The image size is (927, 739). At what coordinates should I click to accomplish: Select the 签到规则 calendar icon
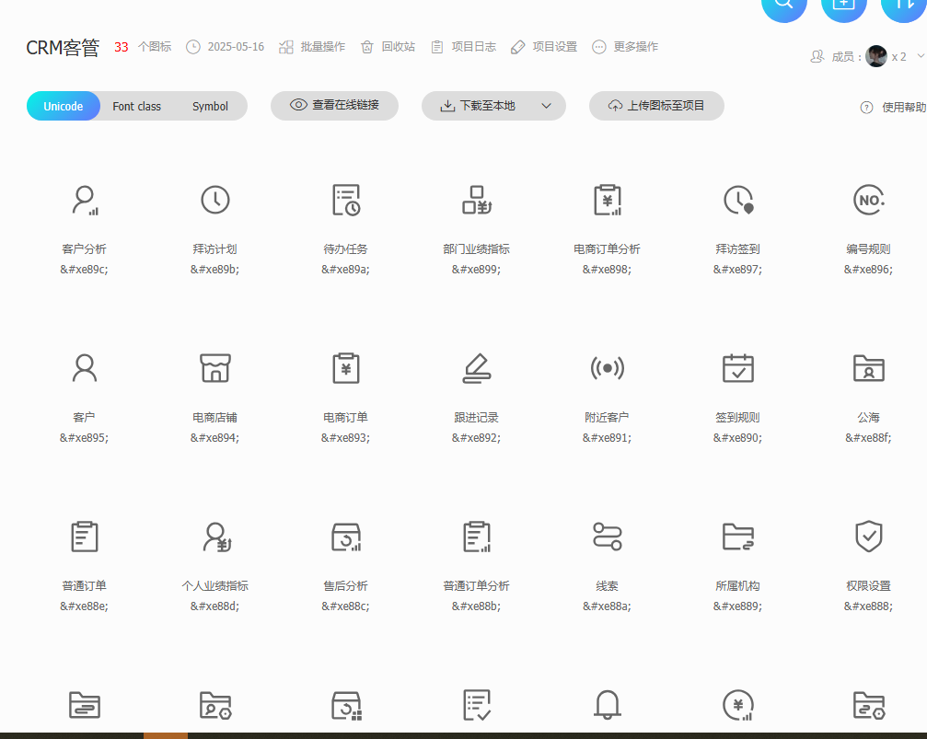pyautogui.click(x=737, y=368)
